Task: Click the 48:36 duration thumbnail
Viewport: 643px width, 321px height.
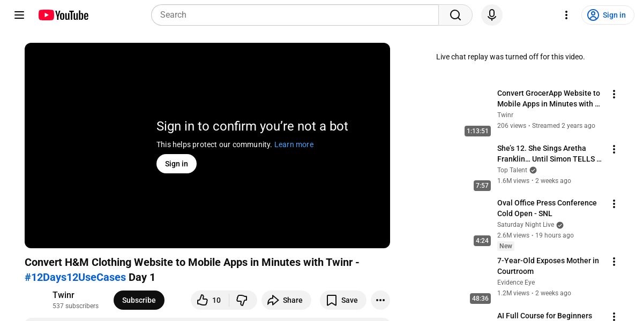Action: [480, 299]
